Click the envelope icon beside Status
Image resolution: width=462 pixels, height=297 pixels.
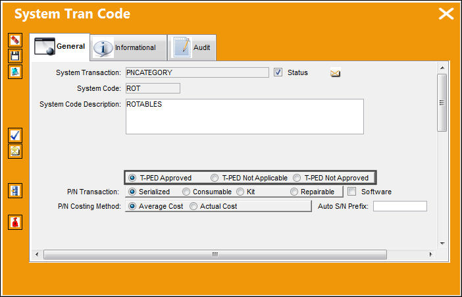pos(335,72)
